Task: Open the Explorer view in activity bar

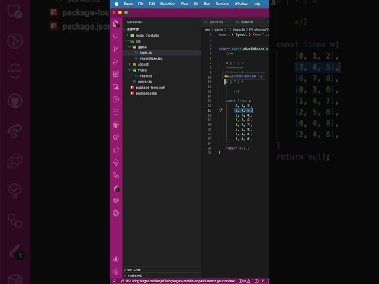Action: pos(116,24)
